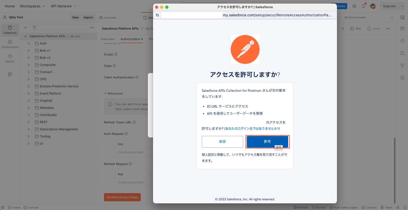Click the Get New Access Token button
The image size is (408, 210).
click(x=122, y=197)
